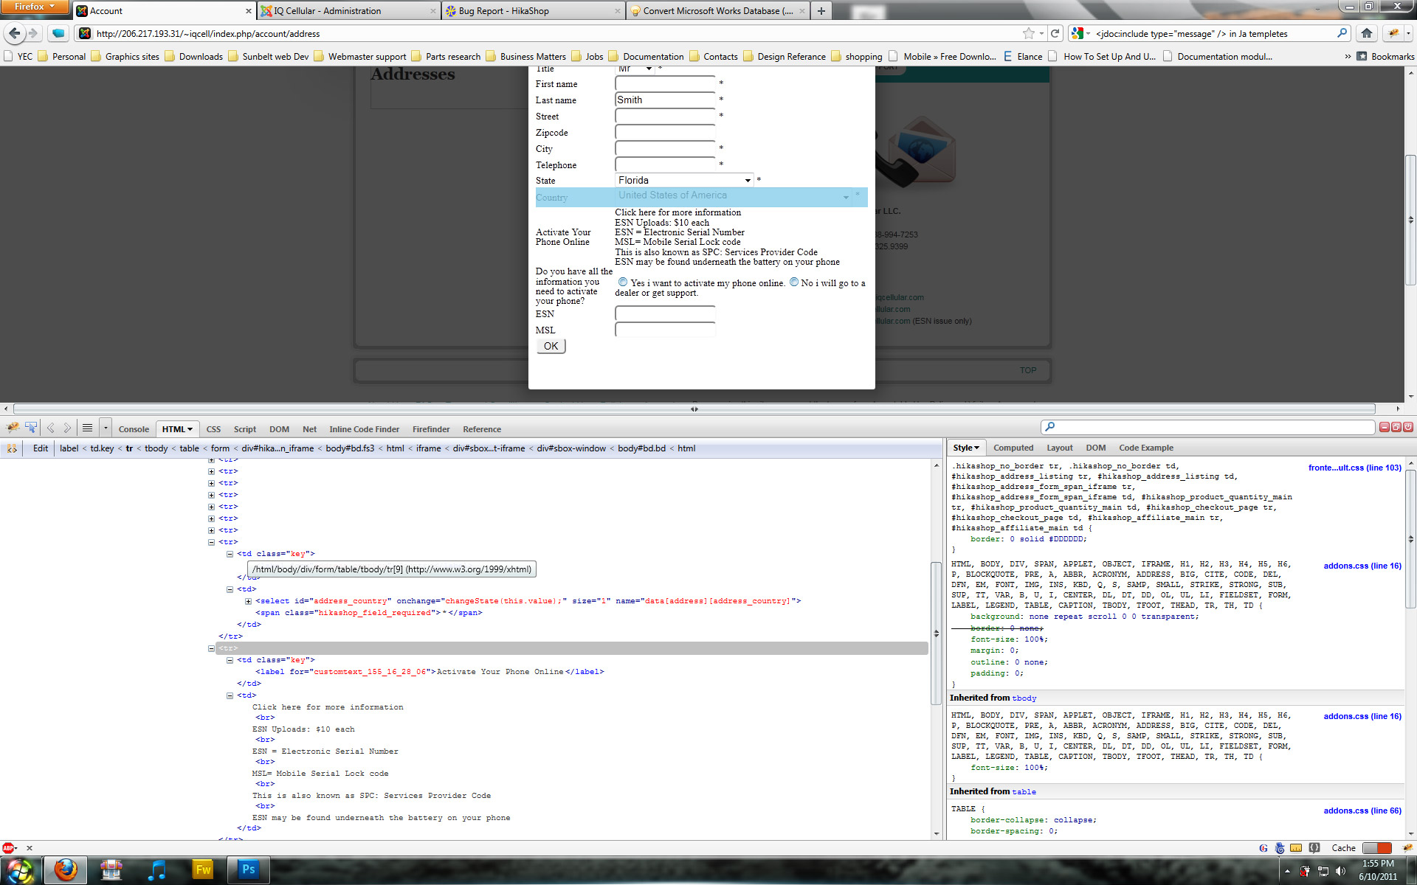Screen dimensions: 1417x885
Task: Click the Firebug bug icon
Action: [13, 428]
